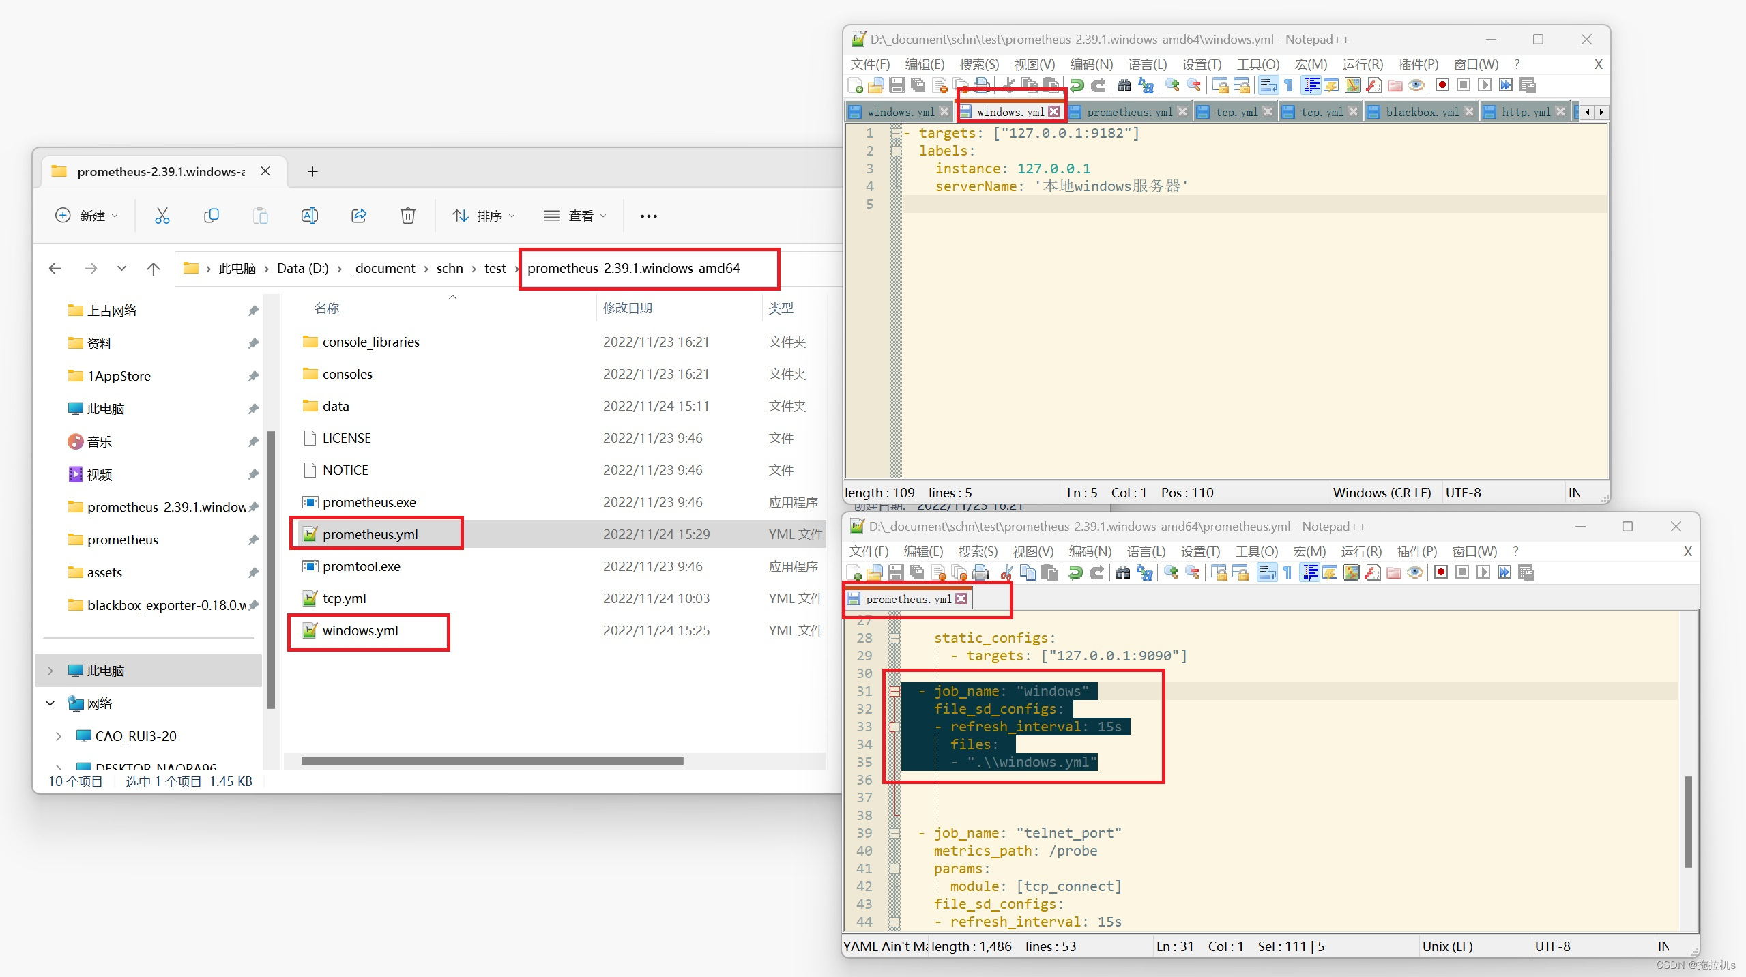The image size is (1746, 977).
Task: Open the 排序 sort dropdown in Explorer
Action: click(x=483, y=216)
